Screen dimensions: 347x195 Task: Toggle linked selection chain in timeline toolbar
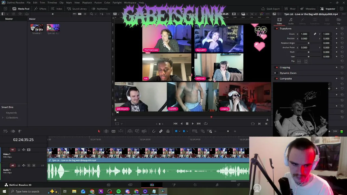pos(161,131)
